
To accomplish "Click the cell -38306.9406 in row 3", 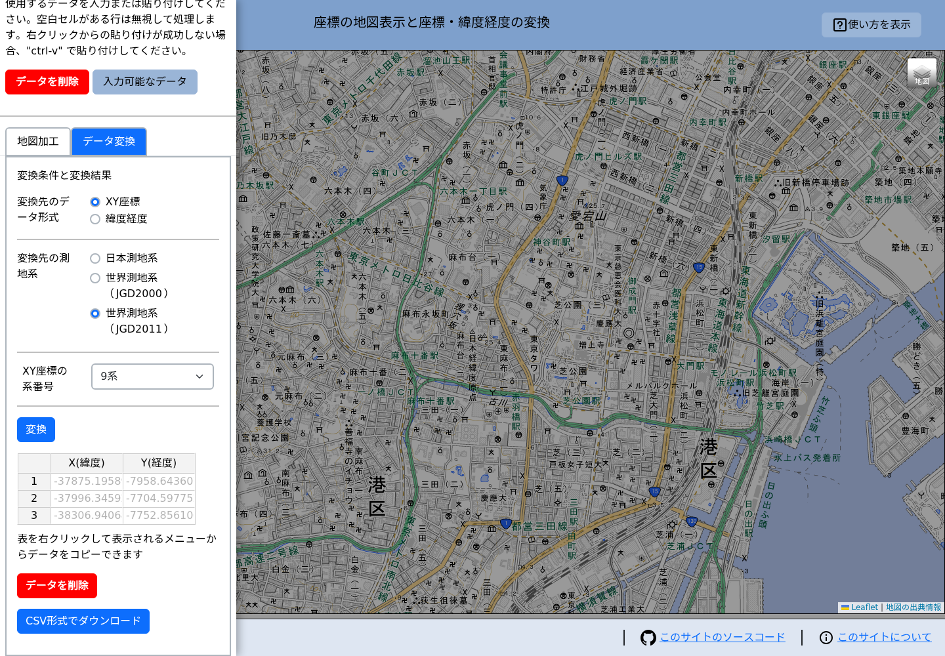I will pyautogui.click(x=87, y=516).
